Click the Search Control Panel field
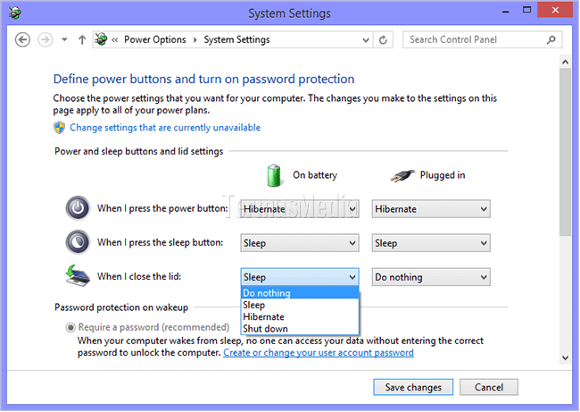This screenshot has height=412, width=580. tap(473, 39)
